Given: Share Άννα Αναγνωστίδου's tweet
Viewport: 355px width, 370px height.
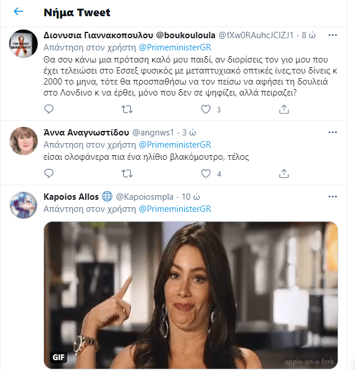Looking at the screenshot, I should [284, 173].
